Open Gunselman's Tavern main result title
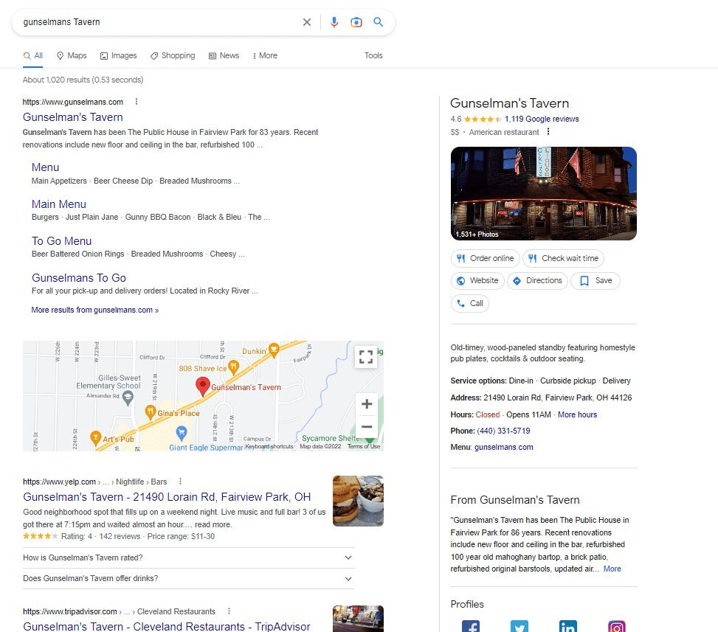 pos(73,117)
